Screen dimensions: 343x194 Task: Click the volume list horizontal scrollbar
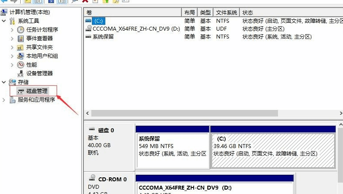pyautogui.click(x=184, y=113)
